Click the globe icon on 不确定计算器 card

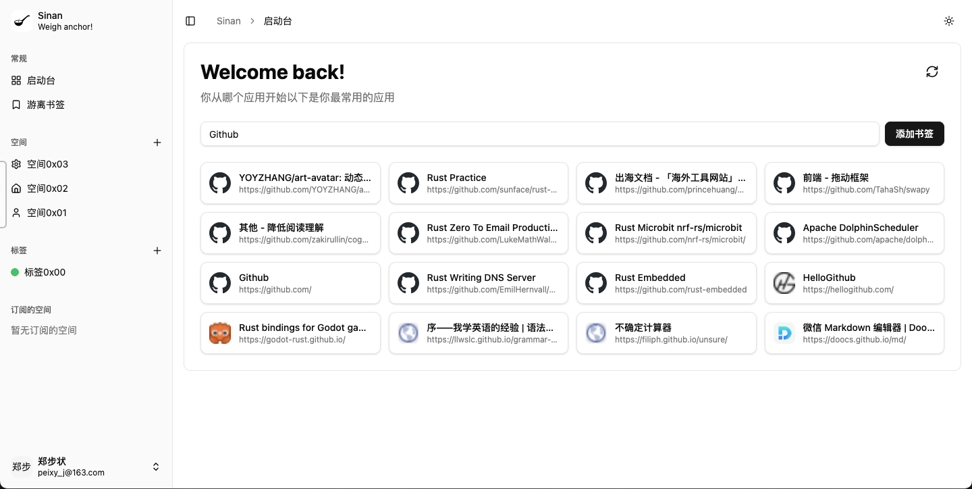tap(596, 333)
